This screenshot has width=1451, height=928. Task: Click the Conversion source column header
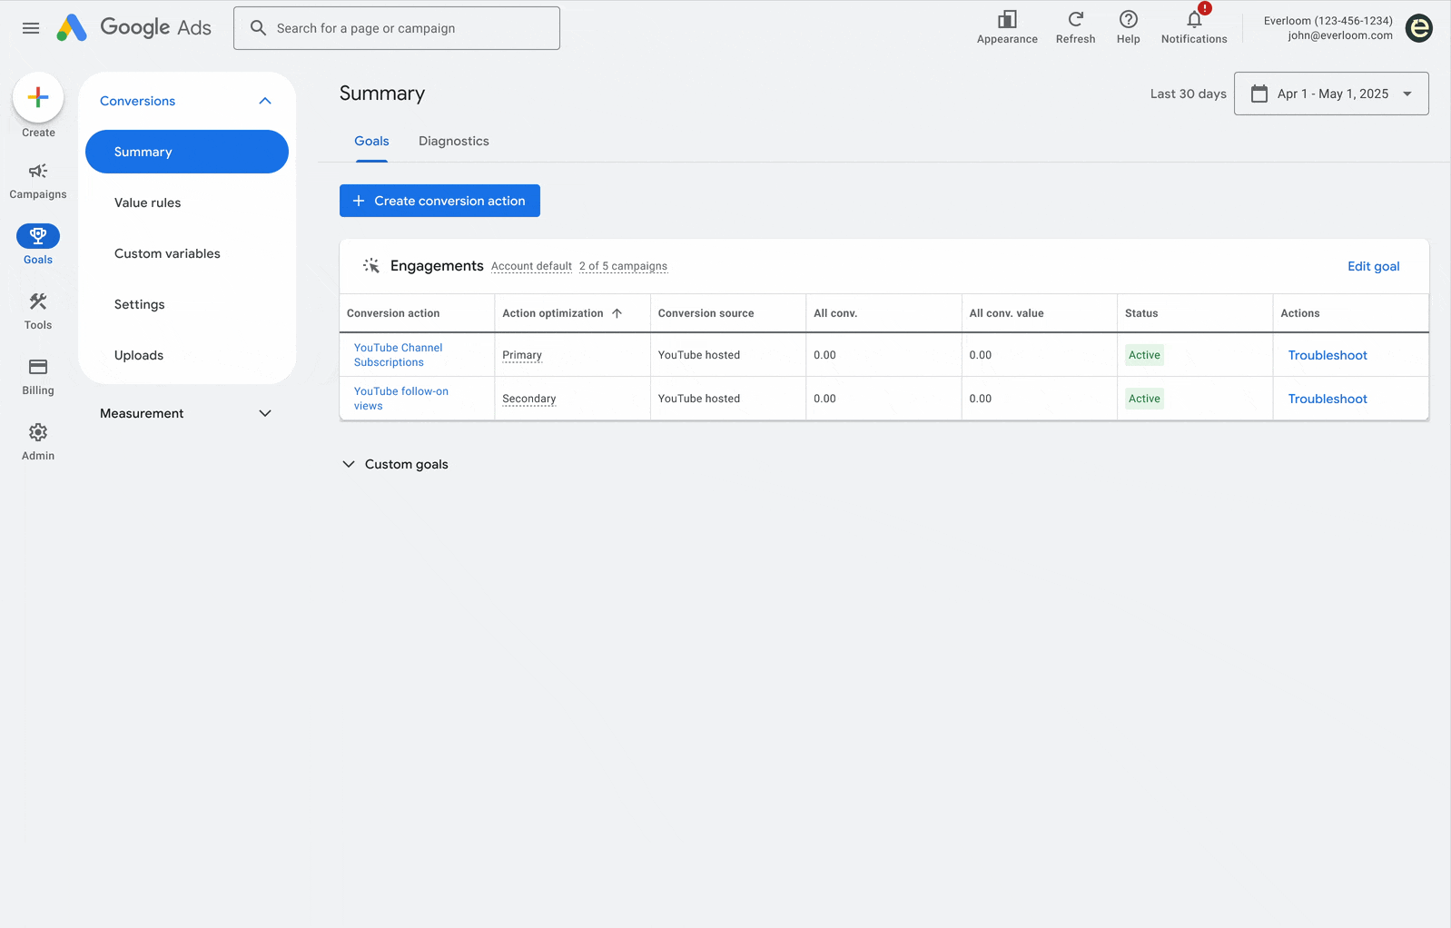tap(706, 313)
